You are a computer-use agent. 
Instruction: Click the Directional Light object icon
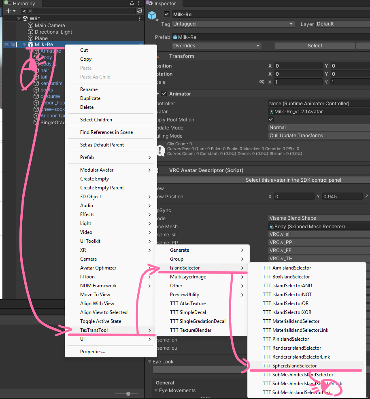tap(30, 32)
